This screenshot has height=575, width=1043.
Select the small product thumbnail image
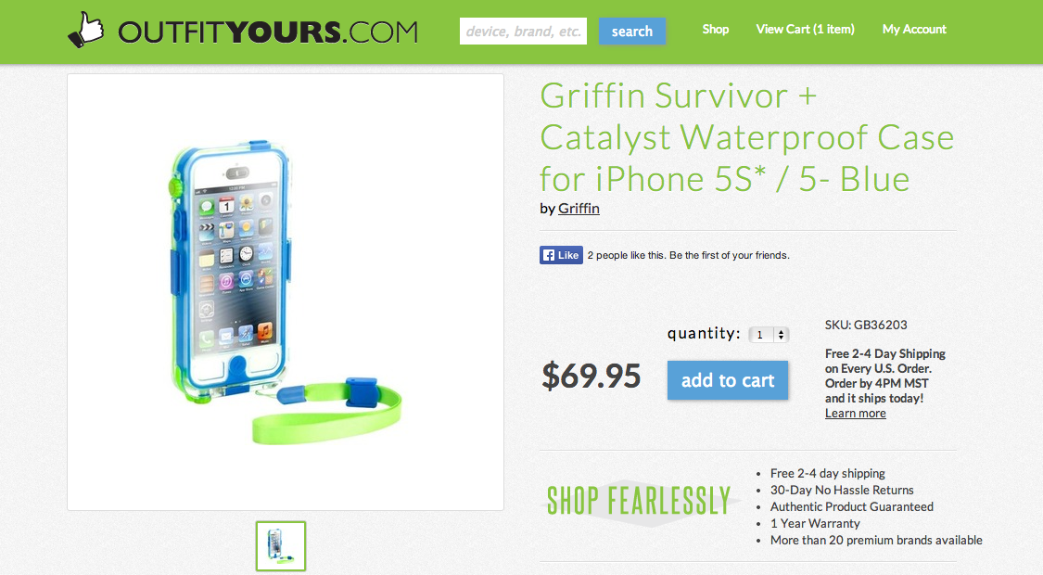(x=281, y=545)
